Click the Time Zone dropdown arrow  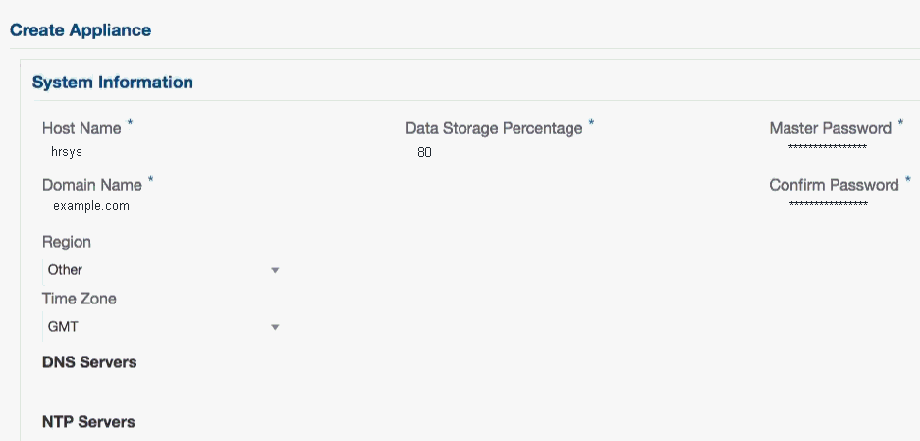(x=275, y=327)
